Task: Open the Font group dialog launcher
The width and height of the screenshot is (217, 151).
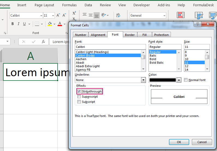Action: (67, 33)
